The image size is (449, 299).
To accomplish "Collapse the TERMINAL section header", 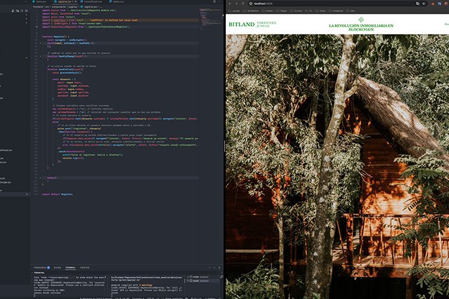I will coord(39,273).
